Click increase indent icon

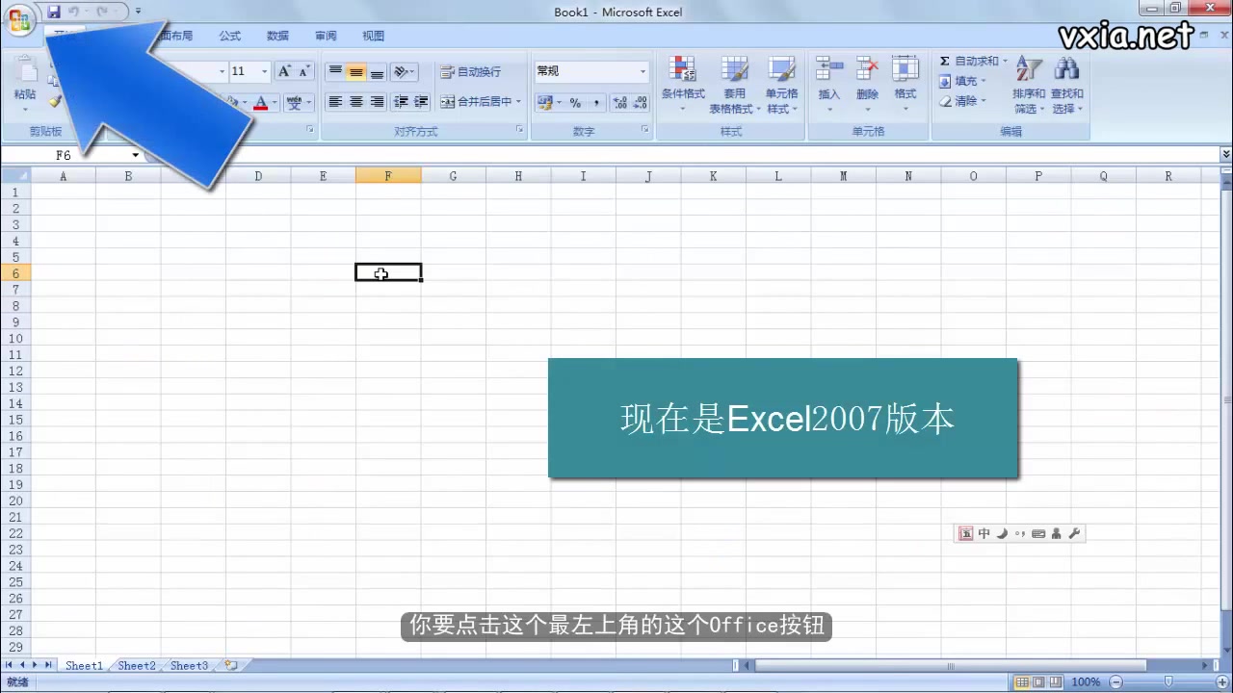421,101
